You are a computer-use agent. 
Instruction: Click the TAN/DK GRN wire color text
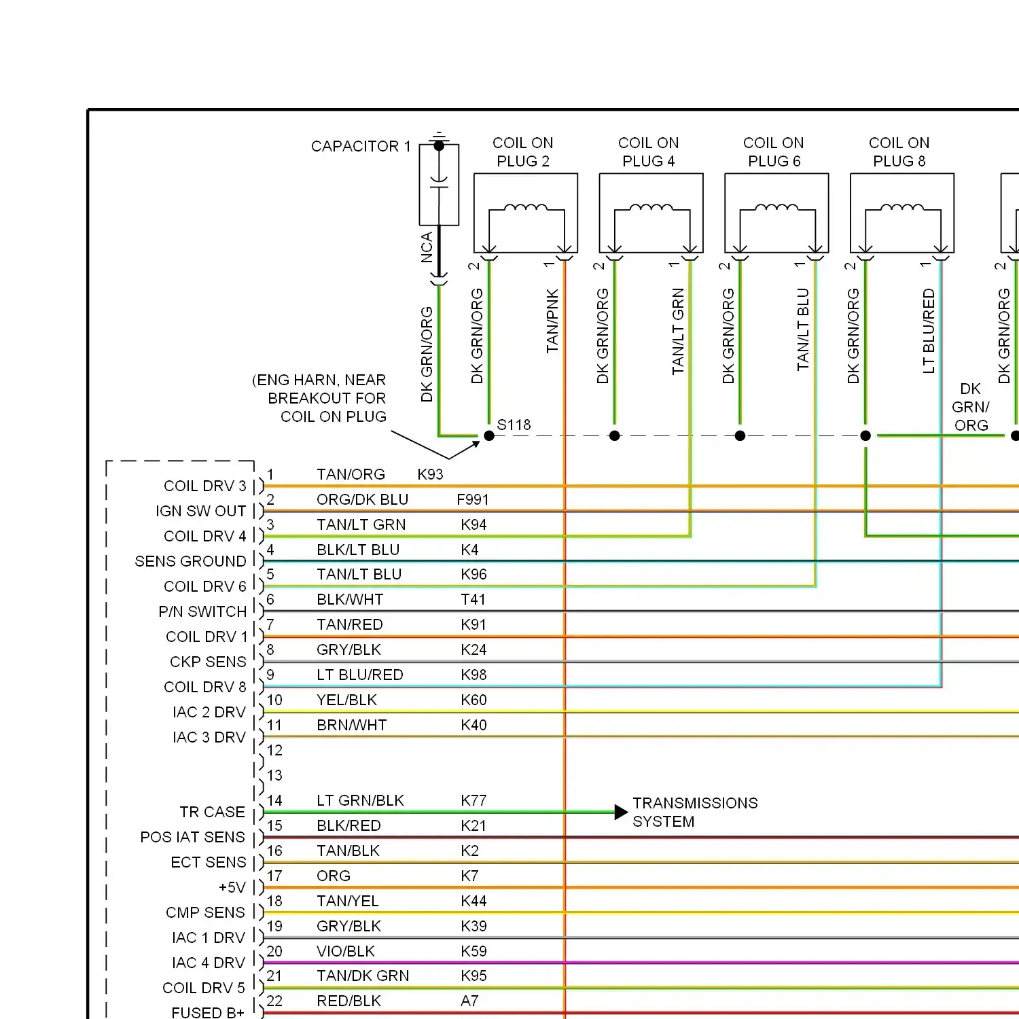pos(363,976)
